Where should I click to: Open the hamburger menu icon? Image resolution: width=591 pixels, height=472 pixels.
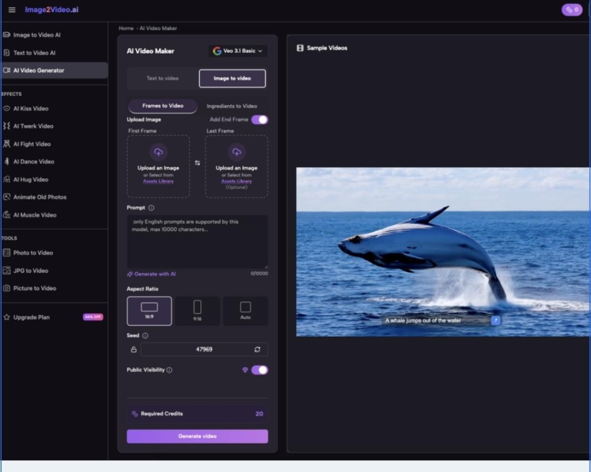pos(12,10)
